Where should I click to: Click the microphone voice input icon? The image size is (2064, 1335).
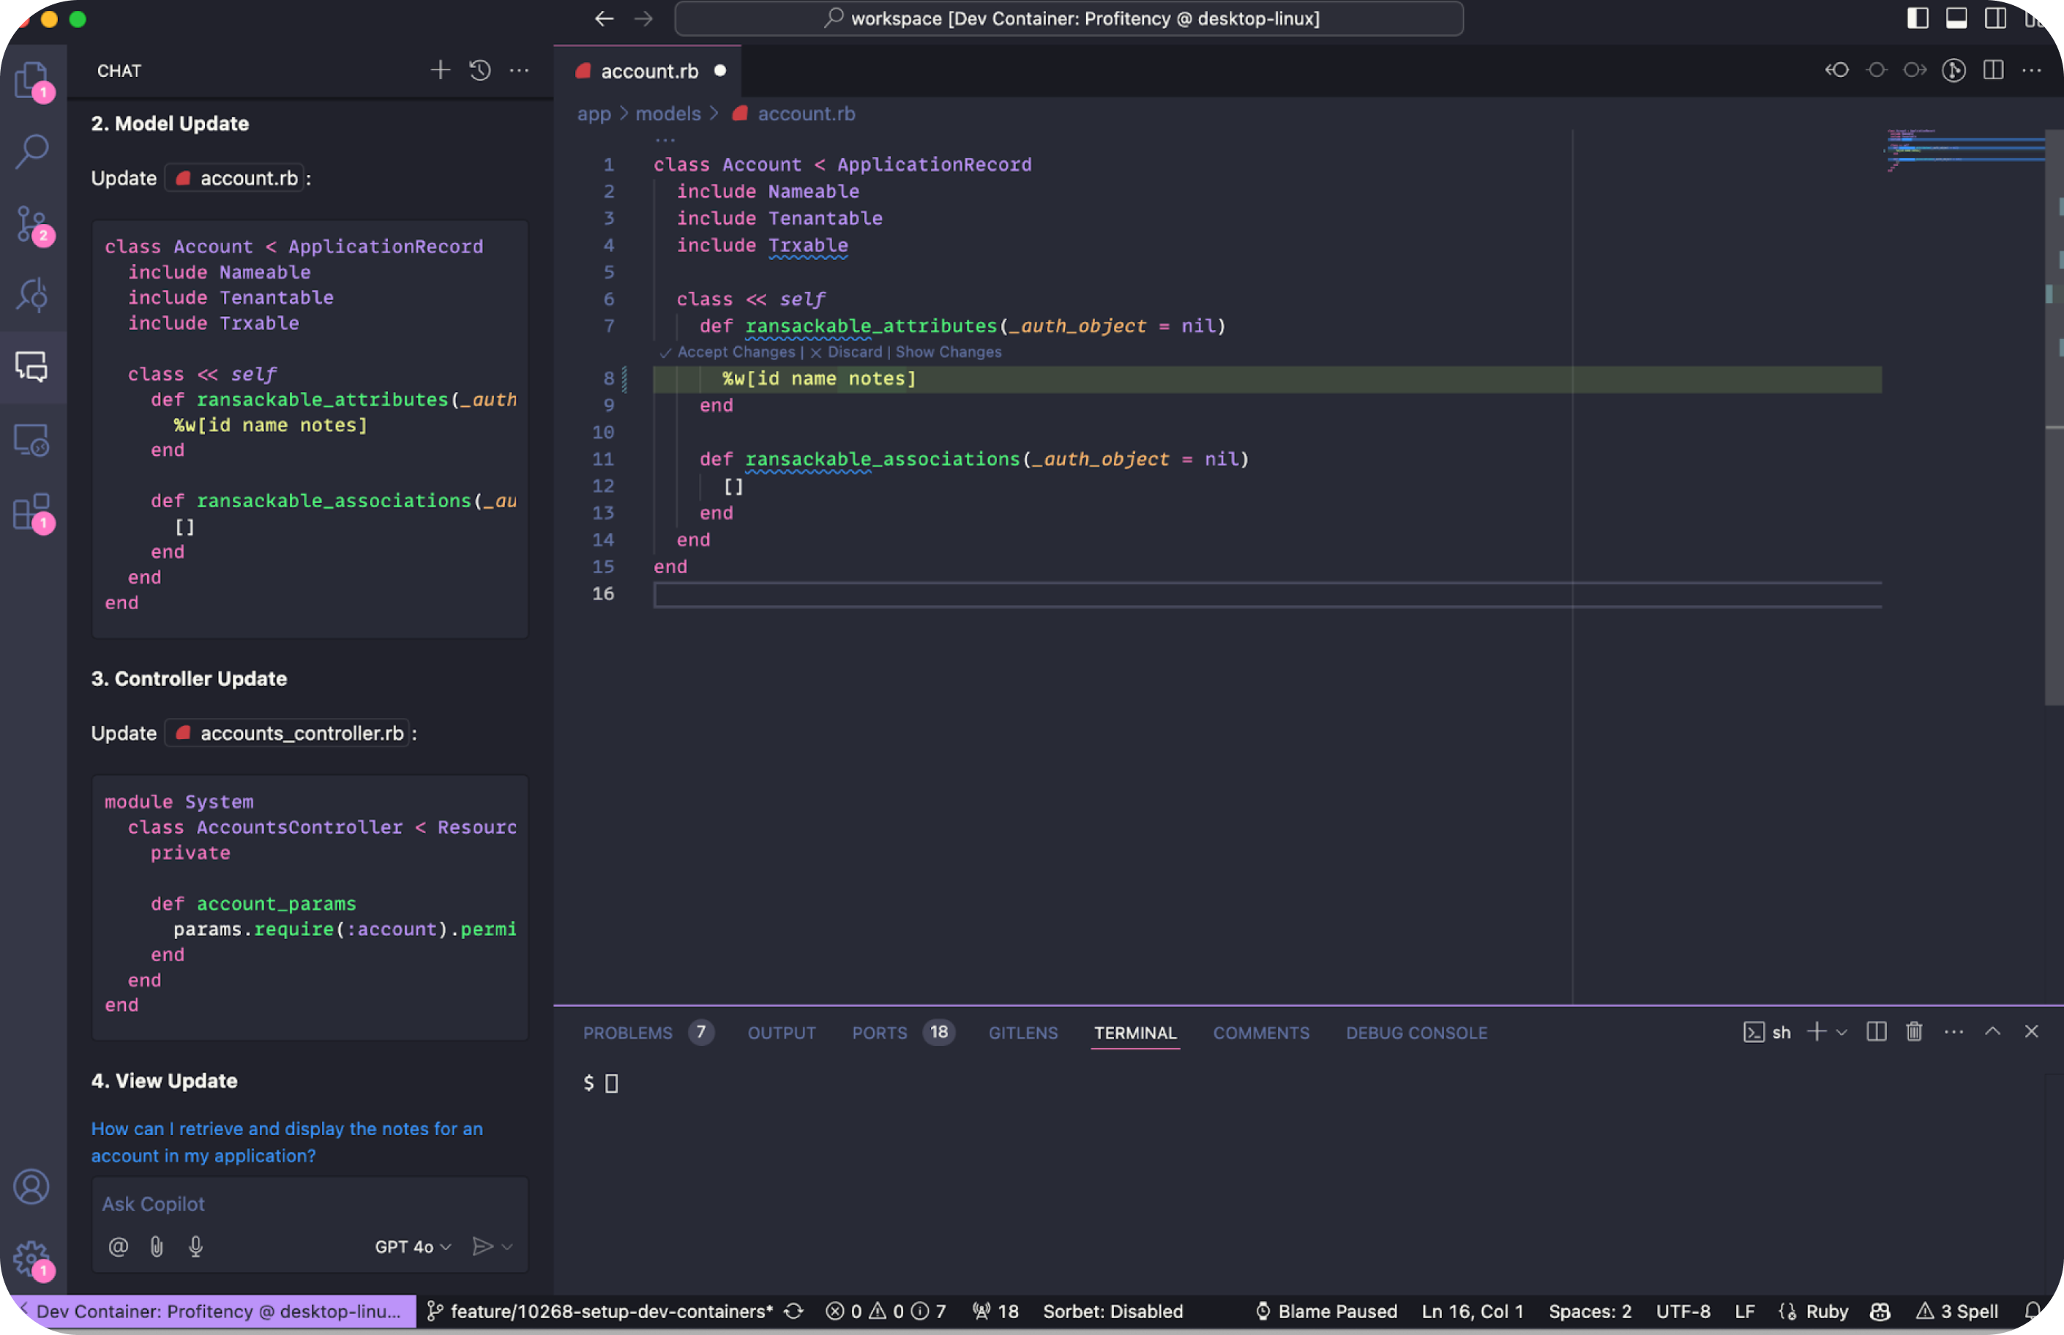click(x=196, y=1246)
